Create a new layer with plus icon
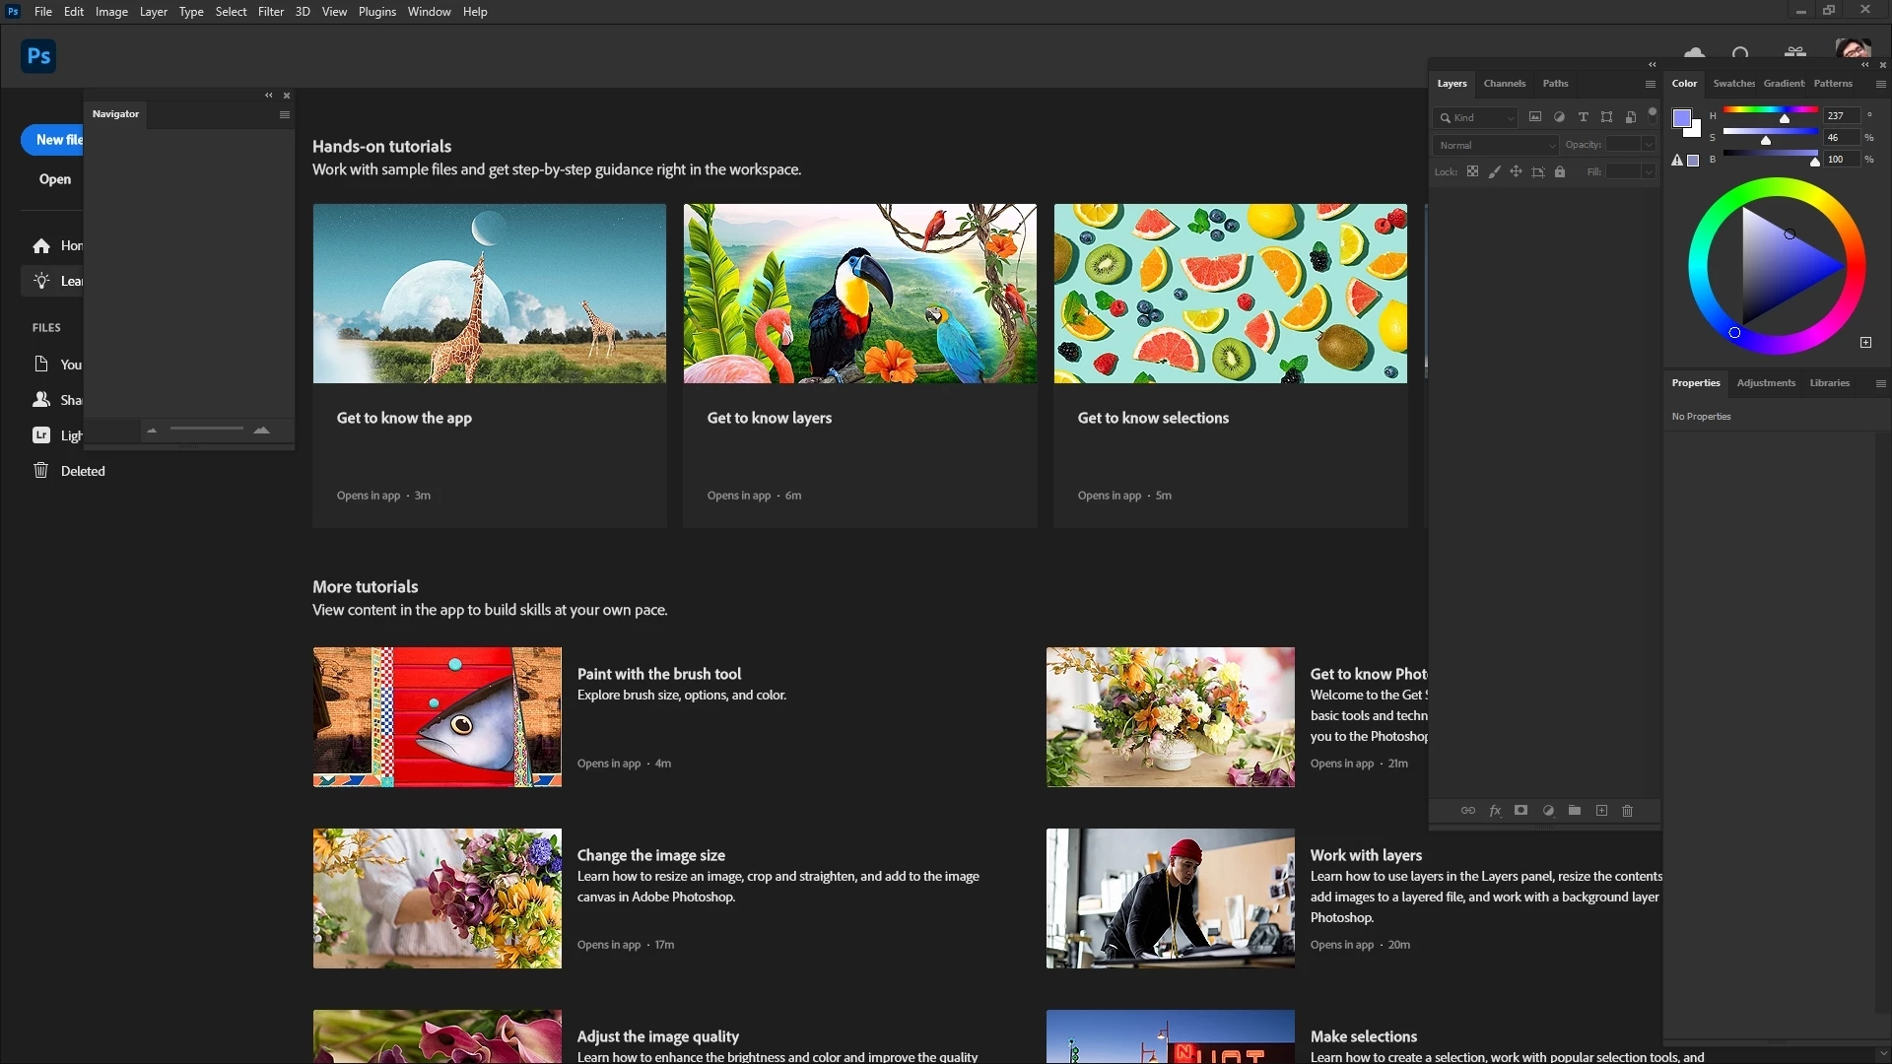 click(x=1601, y=811)
